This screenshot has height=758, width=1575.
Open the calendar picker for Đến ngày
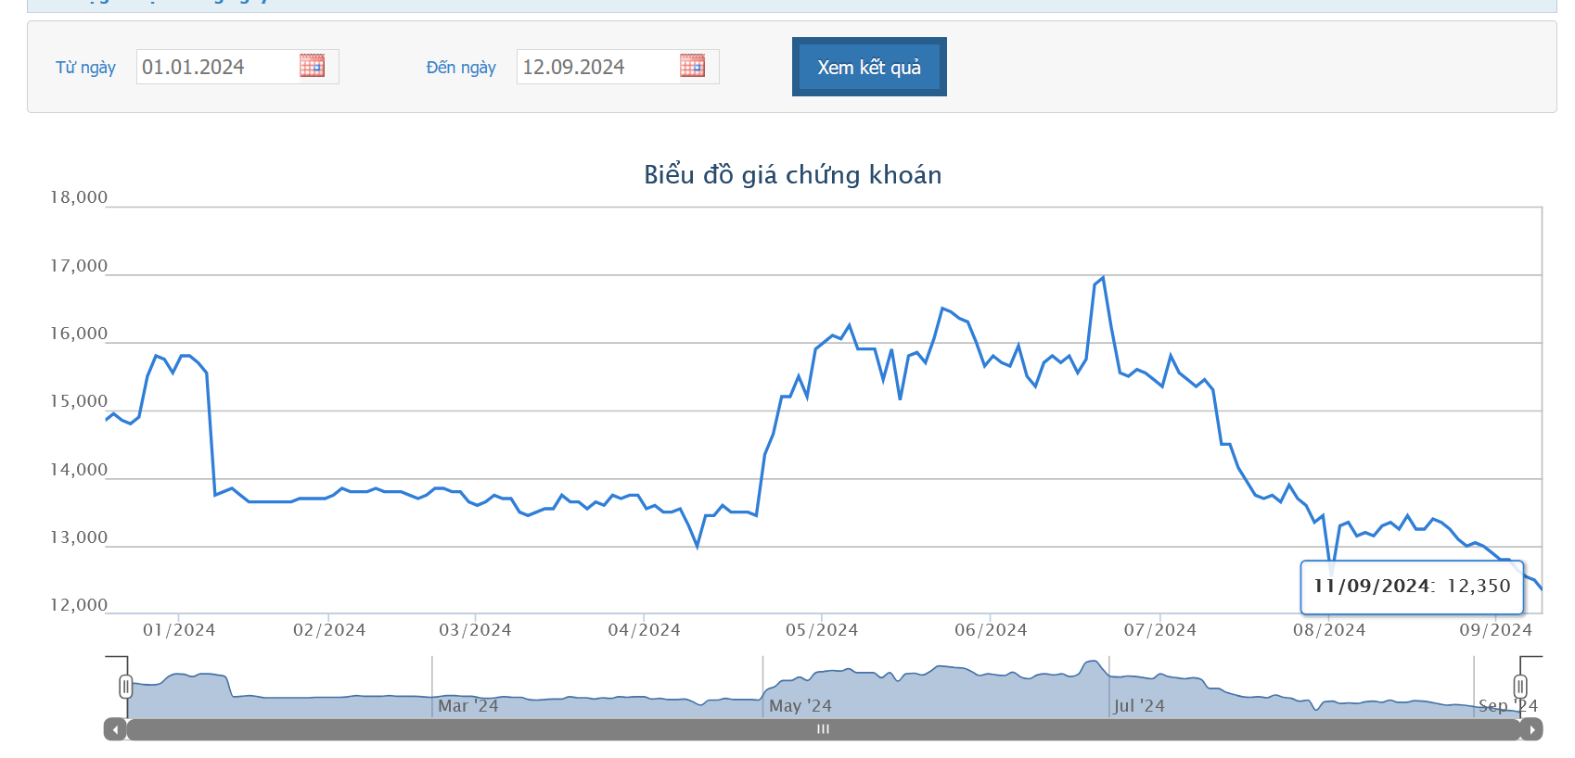click(692, 66)
